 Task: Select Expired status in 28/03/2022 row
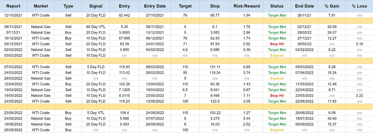pos(277,78)
